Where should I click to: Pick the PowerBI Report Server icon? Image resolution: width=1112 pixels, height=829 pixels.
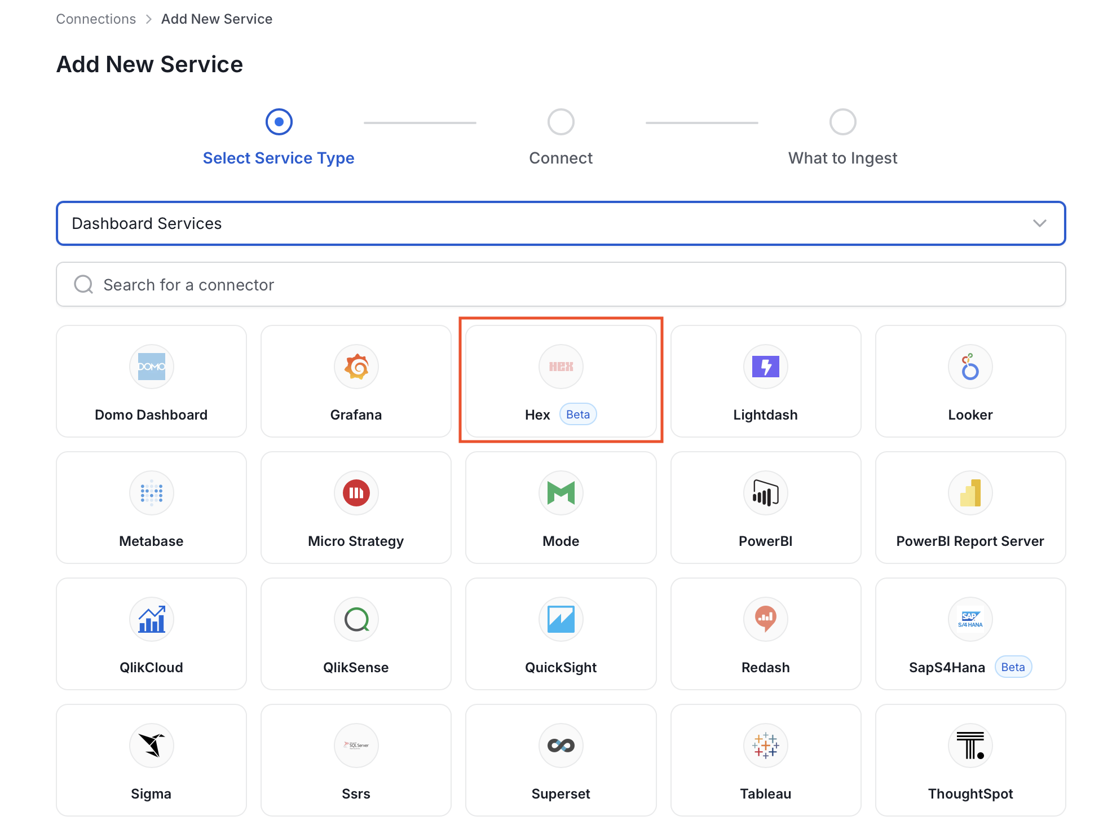pyautogui.click(x=970, y=493)
